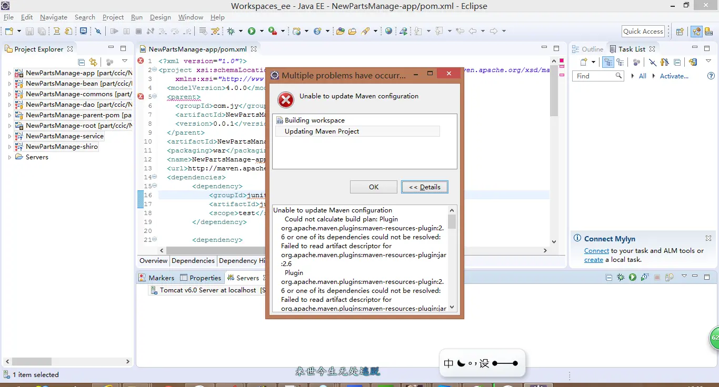Viewport: 719px width, 387px height.
Task: Click Forward navigation arrow in toolbar
Action: click(493, 31)
